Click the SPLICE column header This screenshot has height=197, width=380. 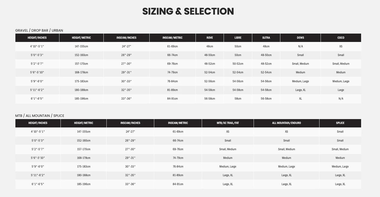(340, 123)
